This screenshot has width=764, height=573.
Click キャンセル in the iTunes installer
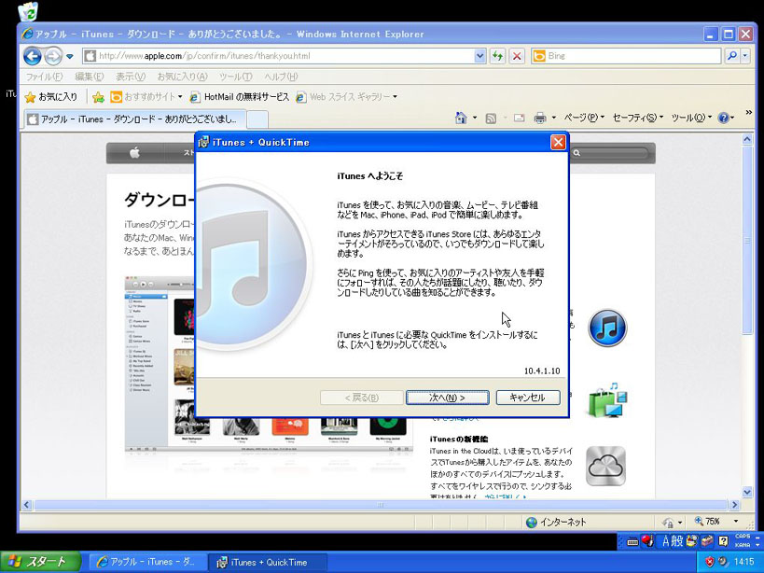528,398
